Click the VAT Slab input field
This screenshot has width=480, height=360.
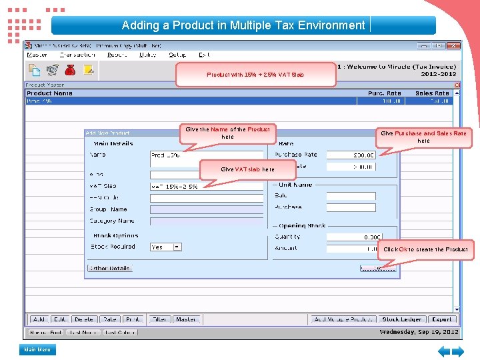tap(207, 187)
